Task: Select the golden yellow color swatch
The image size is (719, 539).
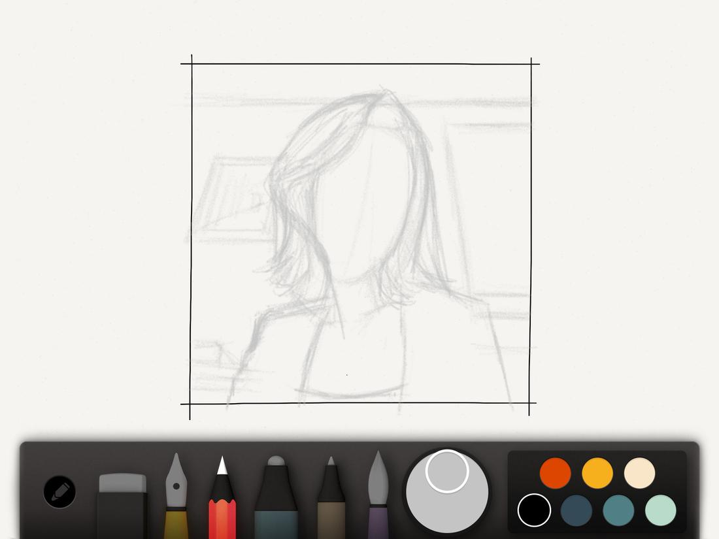Action: (x=596, y=472)
